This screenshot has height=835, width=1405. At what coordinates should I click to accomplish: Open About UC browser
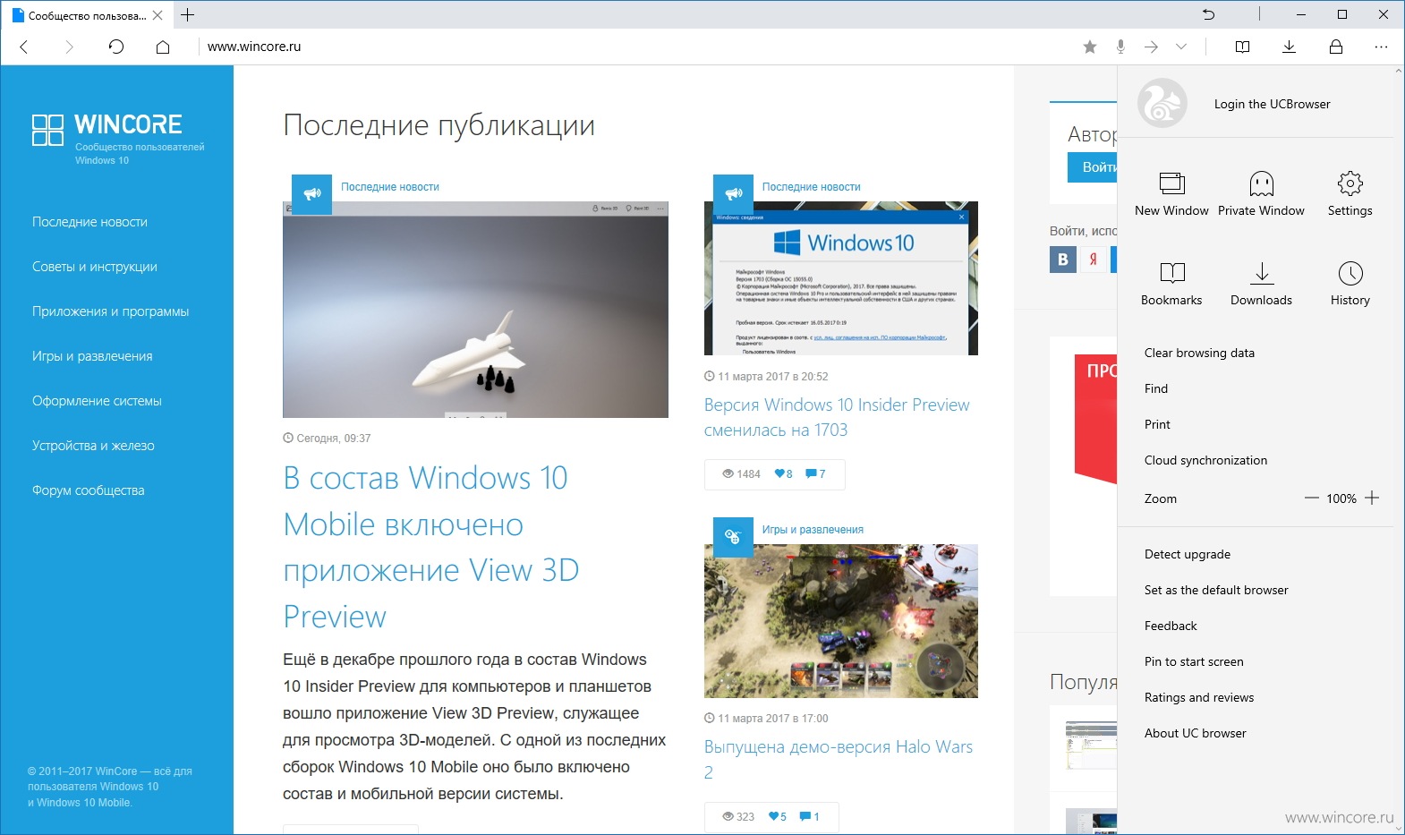point(1196,733)
